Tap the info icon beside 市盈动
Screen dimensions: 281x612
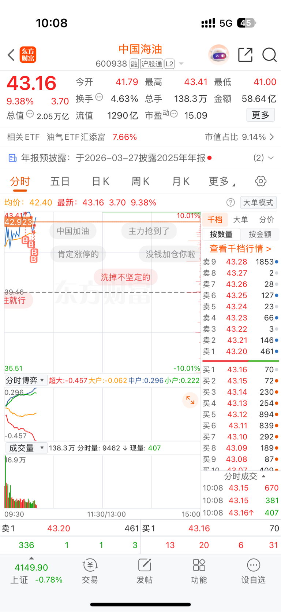coord(174,114)
